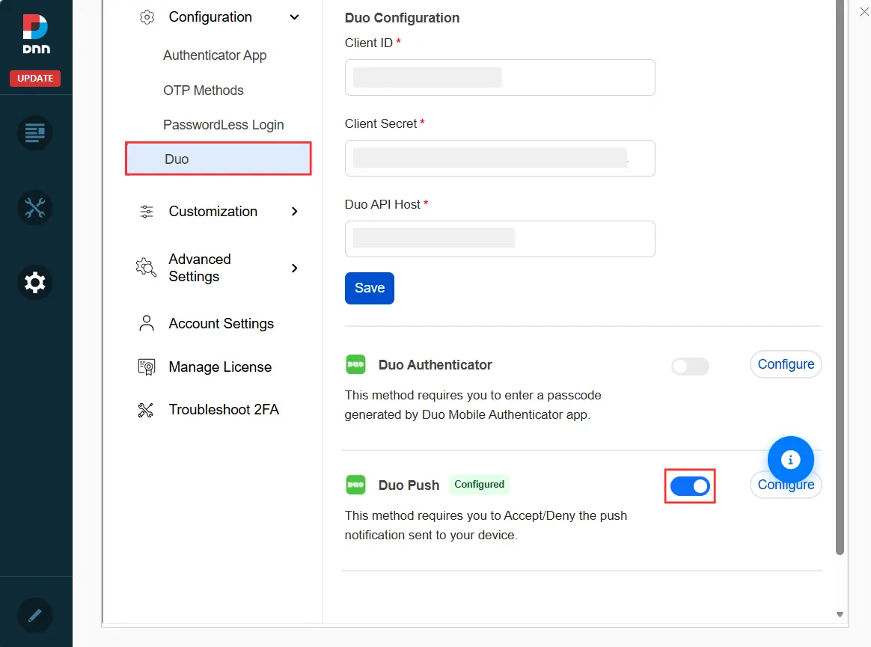Screen dimensions: 871x647
Task: Open PasswordLess Login menu item
Action: 223,125
